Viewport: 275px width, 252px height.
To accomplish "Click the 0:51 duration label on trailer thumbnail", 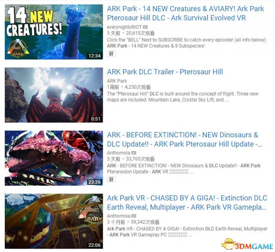I will point(95,119).
